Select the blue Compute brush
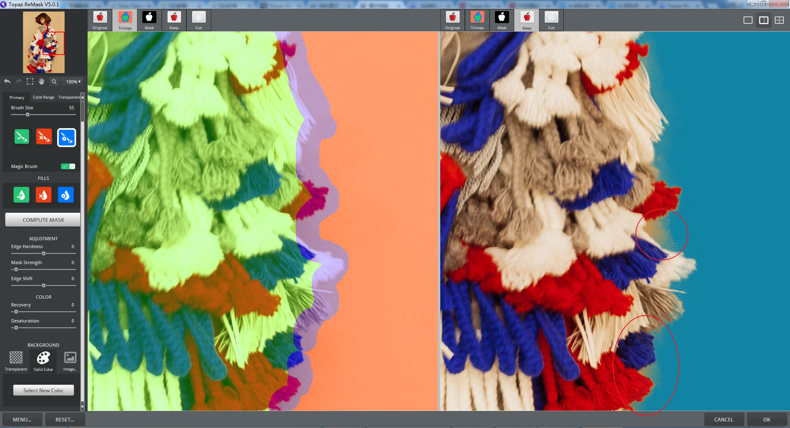Screen dimensions: 790x428 point(67,138)
